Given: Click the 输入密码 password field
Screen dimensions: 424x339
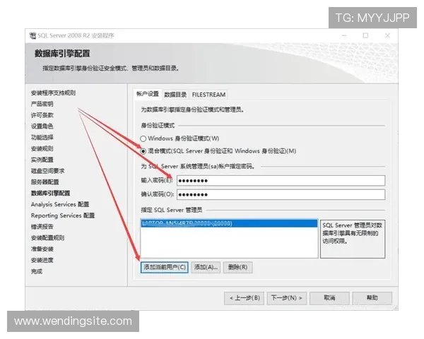Looking at the screenshot, I should (281, 181).
